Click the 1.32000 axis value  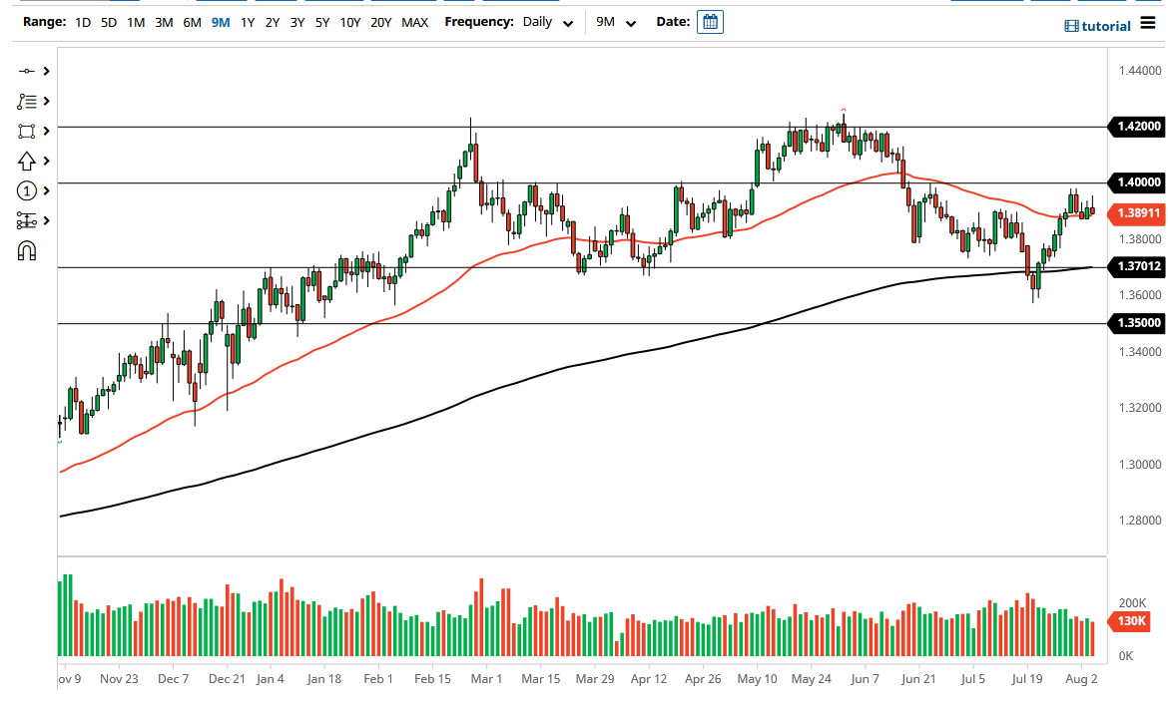pos(1140,408)
